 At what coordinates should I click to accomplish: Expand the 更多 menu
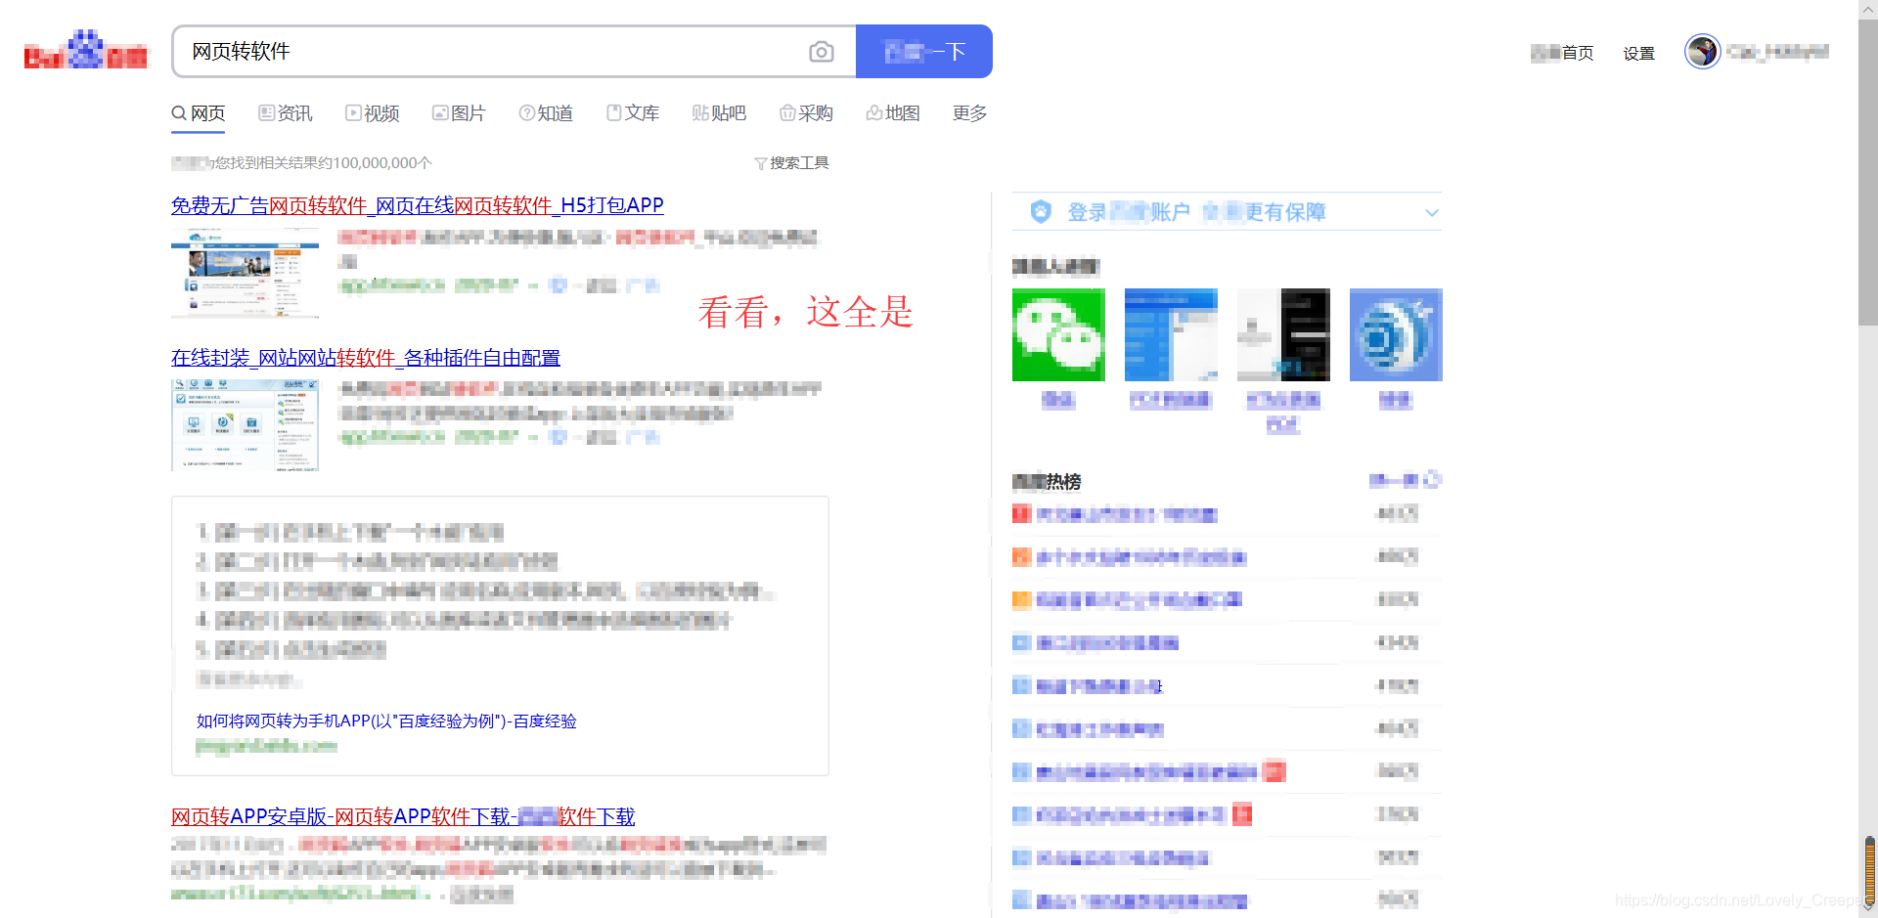click(969, 113)
